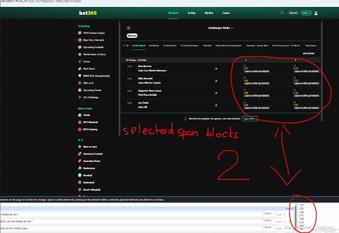The image size is (339, 233).
Task: Click the Next to Start arrow icon
Action: [80, 147]
